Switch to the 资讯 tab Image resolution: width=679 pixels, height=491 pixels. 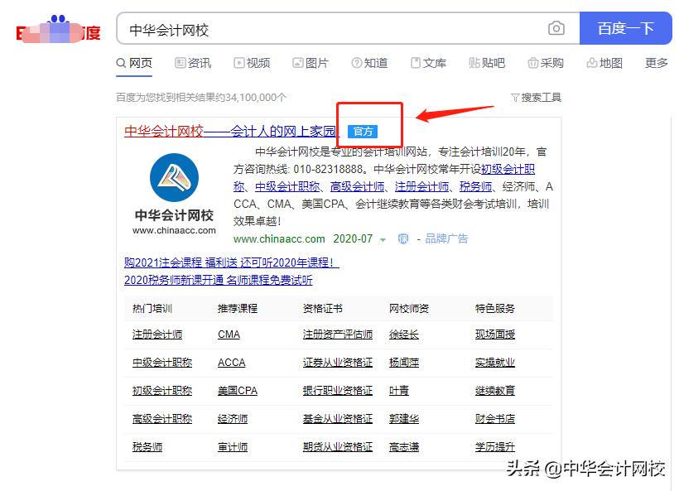(x=193, y=63)
